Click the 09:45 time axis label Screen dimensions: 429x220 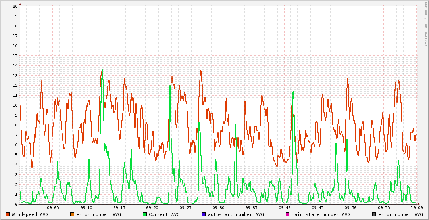coord(317,207)
